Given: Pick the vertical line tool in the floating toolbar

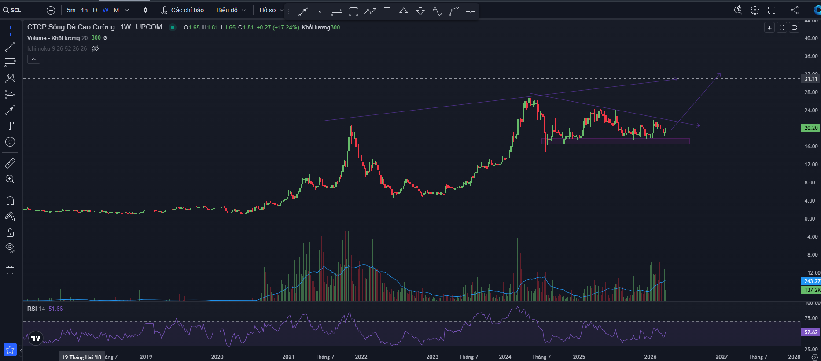Looking at the screenshot, I should [320, 12].
